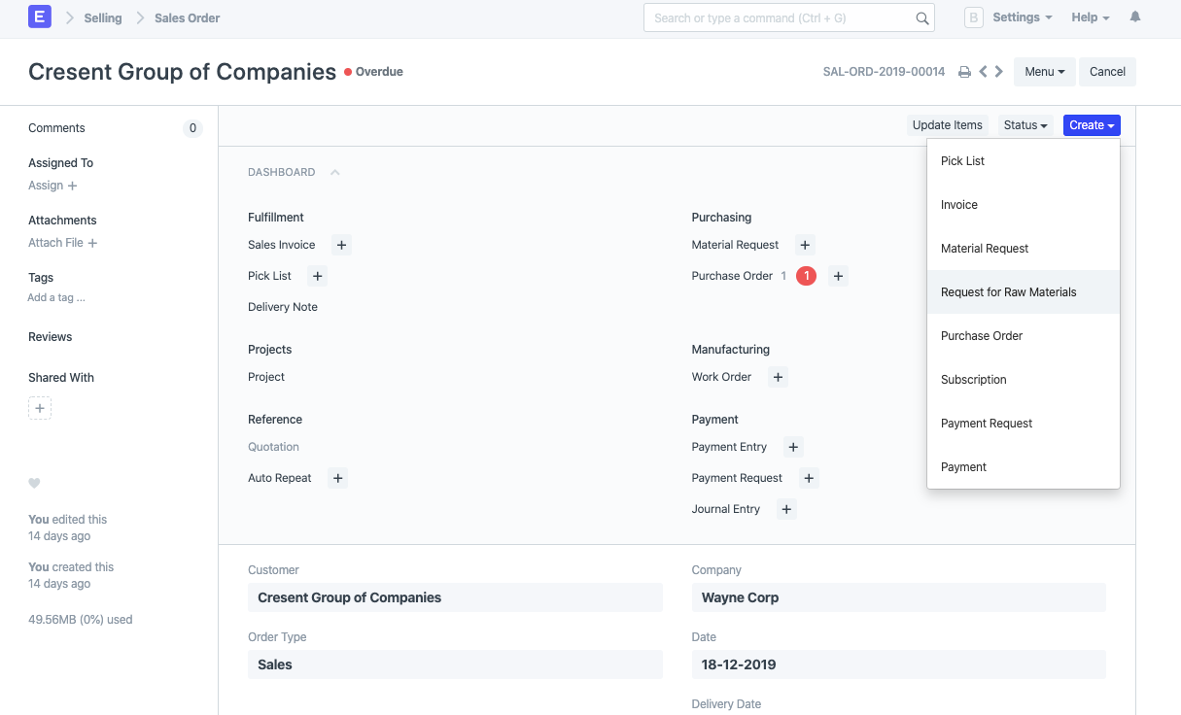Go to next document arrow
The width and height of the screenshot is (1181, 715).
[998, 72]
